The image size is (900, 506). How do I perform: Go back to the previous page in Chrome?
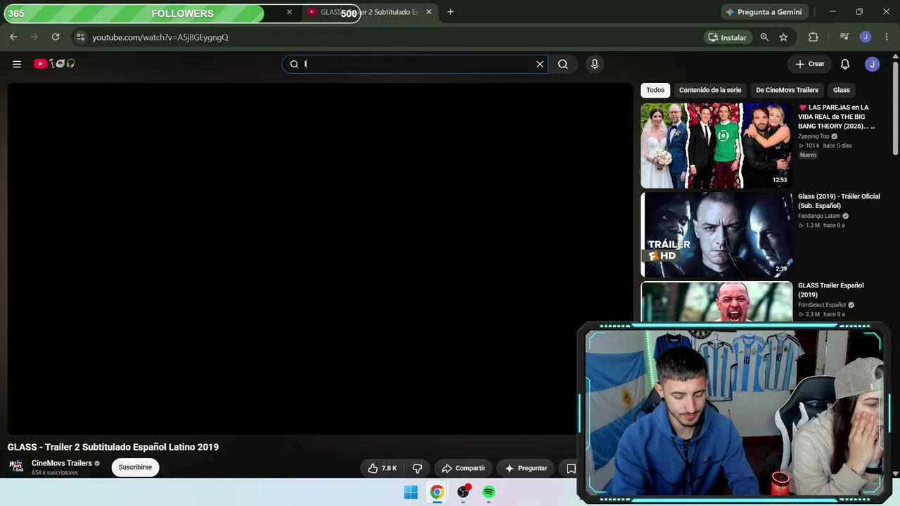pos(13,37)
